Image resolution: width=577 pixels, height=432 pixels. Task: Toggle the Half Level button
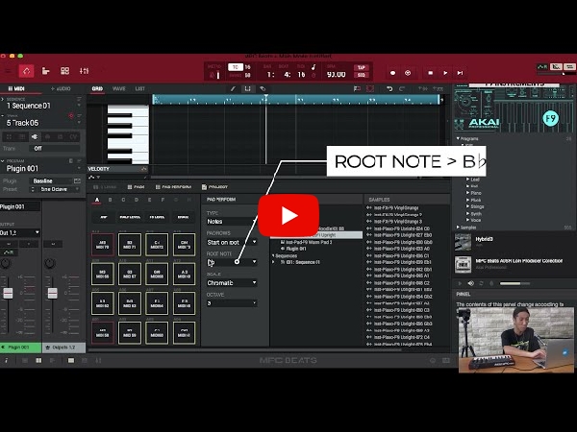[130, 217]
